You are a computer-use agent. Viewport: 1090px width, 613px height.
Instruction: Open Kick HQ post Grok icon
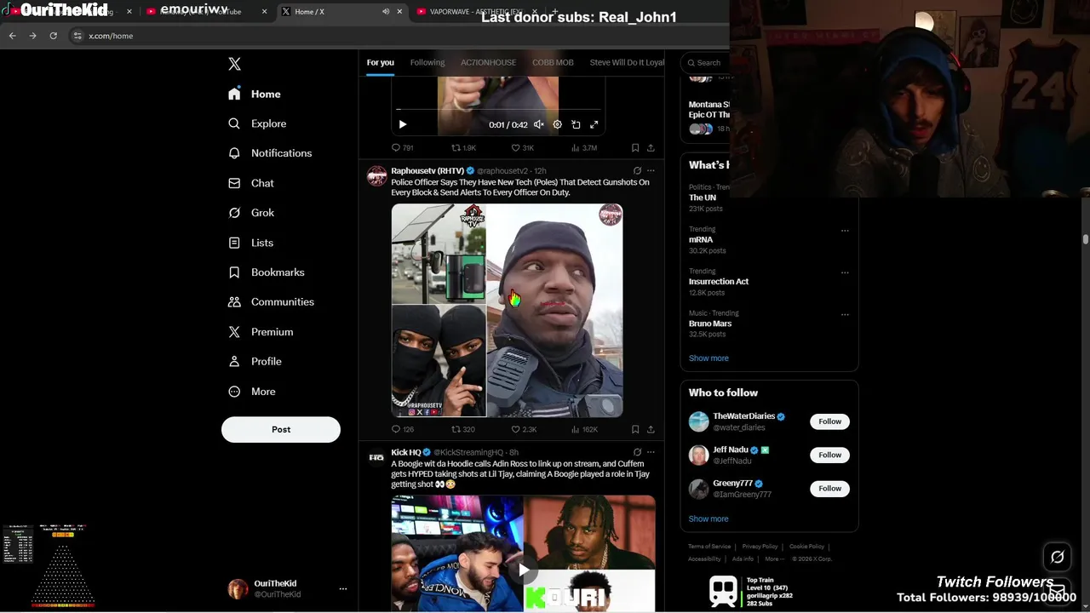[637, 452]
